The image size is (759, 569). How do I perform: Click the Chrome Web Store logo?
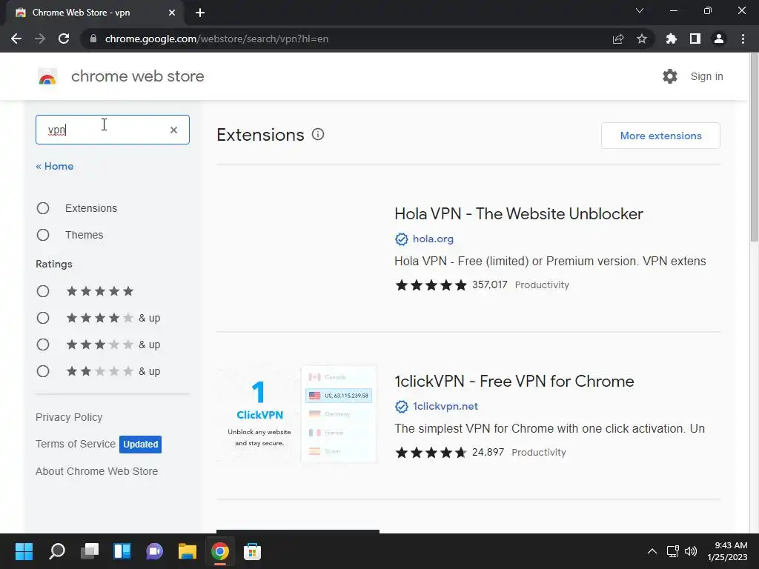tap(47, 76)
